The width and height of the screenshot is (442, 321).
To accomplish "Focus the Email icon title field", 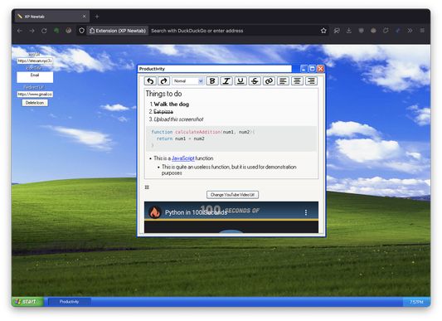I will pyautogui.click(x=35, y=77).
